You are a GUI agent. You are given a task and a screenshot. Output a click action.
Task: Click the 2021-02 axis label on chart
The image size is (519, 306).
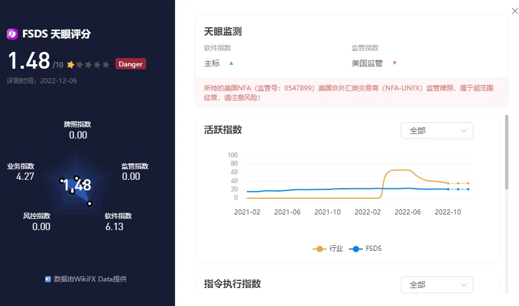247,212
